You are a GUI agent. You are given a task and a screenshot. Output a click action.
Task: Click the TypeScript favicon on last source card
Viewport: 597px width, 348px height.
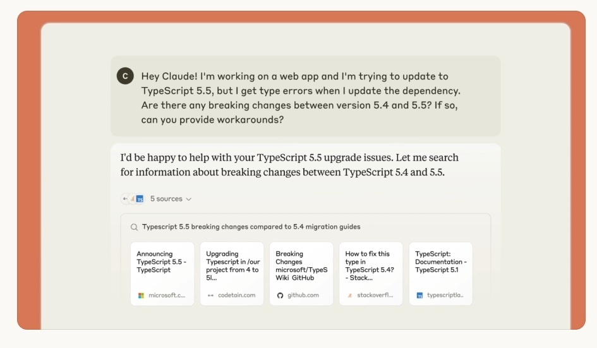[419, 296]
